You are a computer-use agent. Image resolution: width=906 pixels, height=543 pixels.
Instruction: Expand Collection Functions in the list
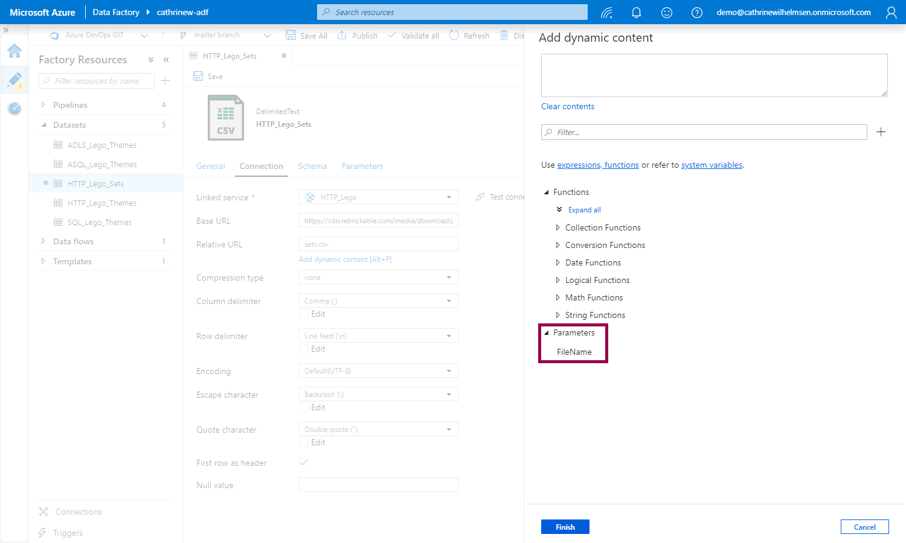point(602,227)
